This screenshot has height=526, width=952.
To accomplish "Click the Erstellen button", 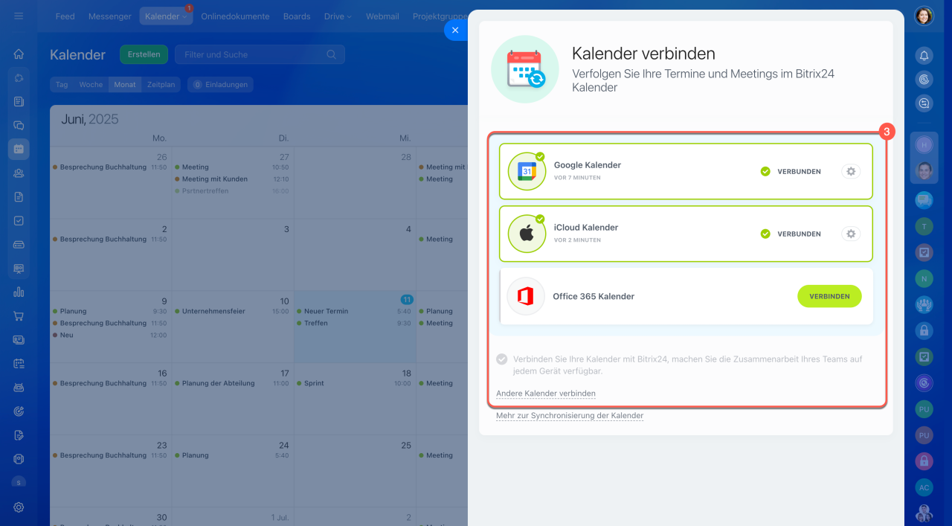I will 144,54.
